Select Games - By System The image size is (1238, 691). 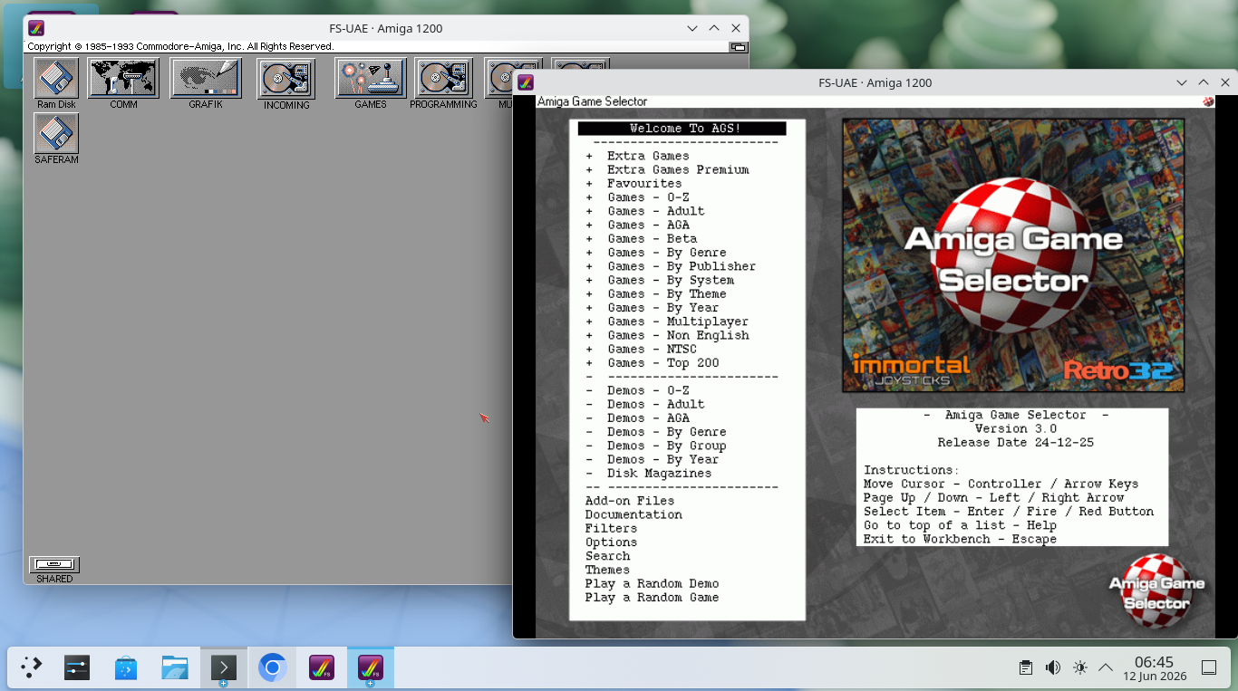[x=660, y=280]
